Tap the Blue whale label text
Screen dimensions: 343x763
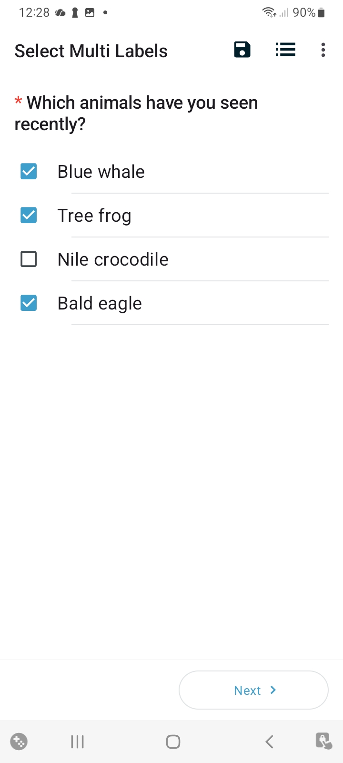pyautogui.click(x=101, y=172)
